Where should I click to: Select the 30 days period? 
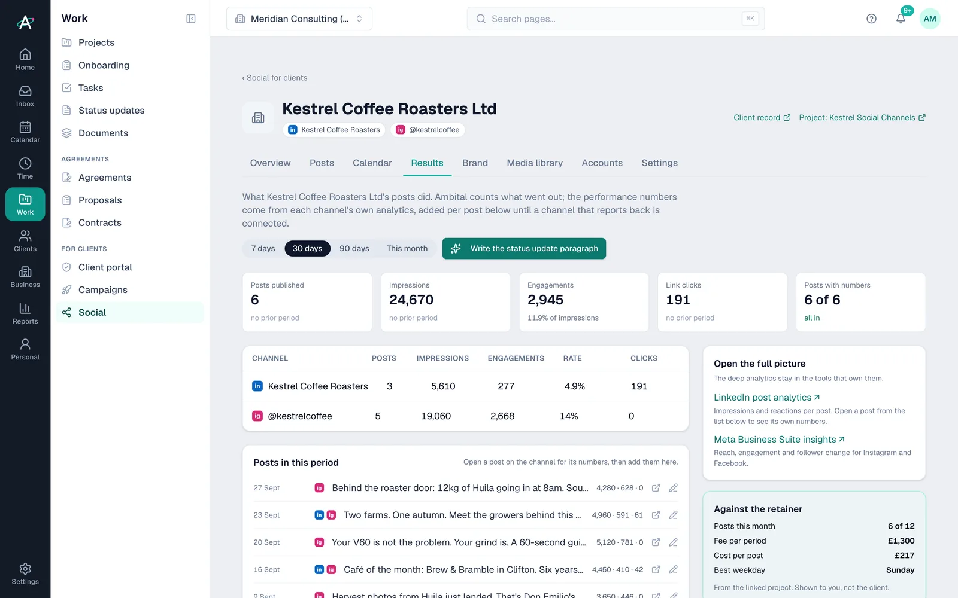[307, 248]
